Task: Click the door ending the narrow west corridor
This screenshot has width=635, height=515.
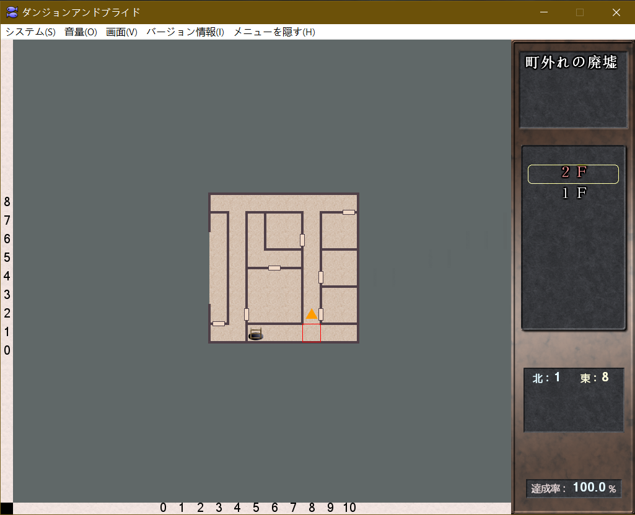Action: 219,323
